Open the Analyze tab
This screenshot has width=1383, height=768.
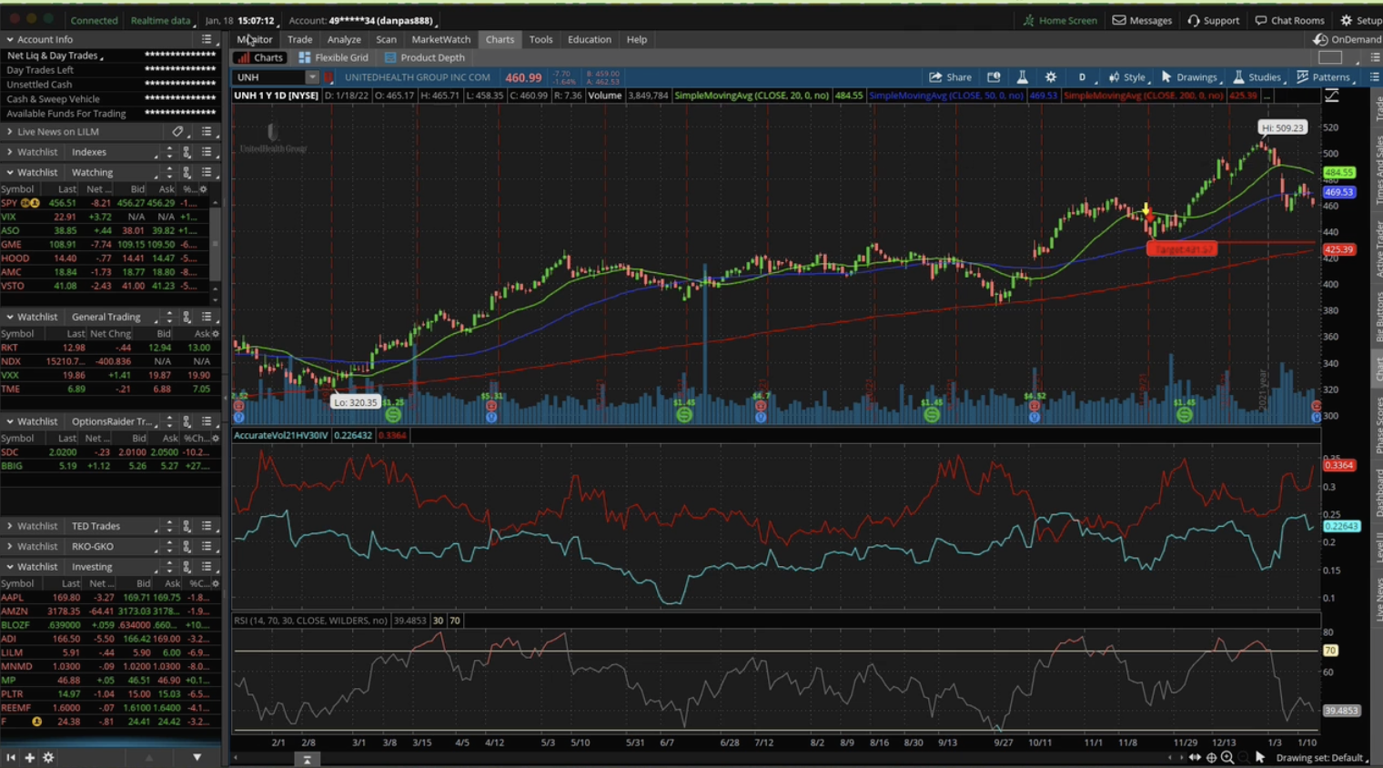pos(344,39)
